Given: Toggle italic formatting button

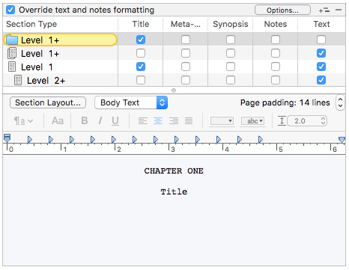Looking at the screenshot, I should tap(100, 121).
